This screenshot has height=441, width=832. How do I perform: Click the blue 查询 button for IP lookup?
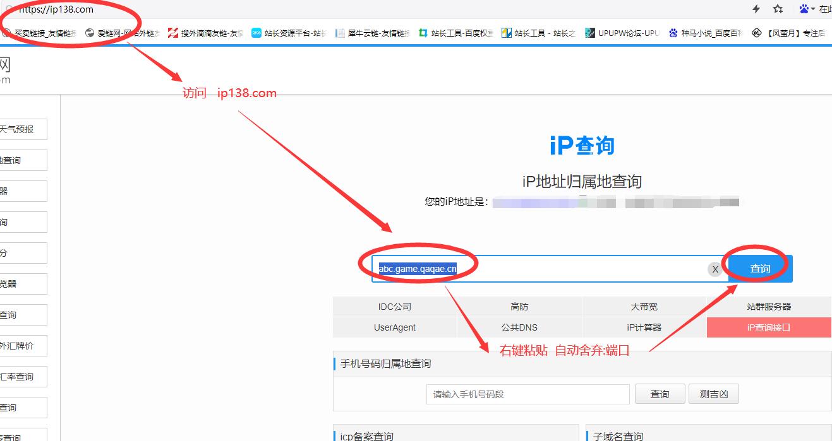760,269
